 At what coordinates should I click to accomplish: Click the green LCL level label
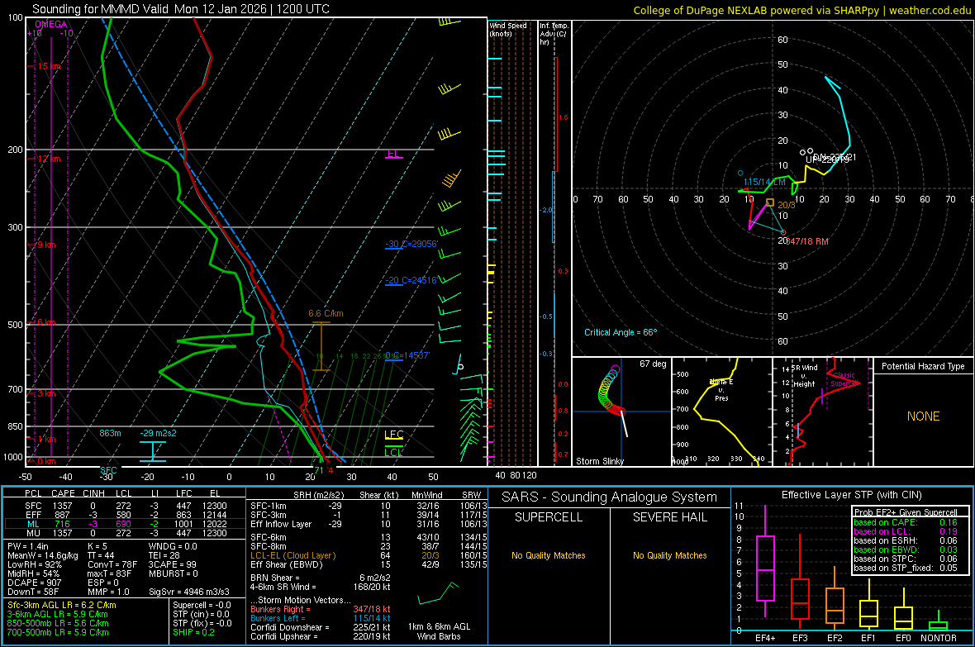393,452
